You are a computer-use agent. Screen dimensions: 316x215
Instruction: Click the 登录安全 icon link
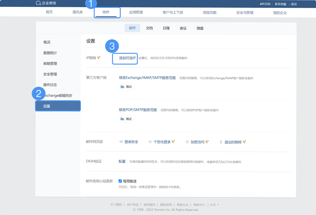coord(121,142)
